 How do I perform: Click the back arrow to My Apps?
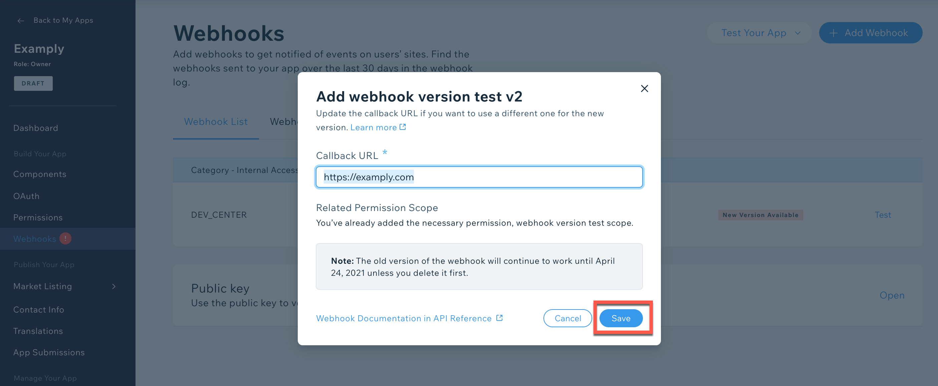21,21
